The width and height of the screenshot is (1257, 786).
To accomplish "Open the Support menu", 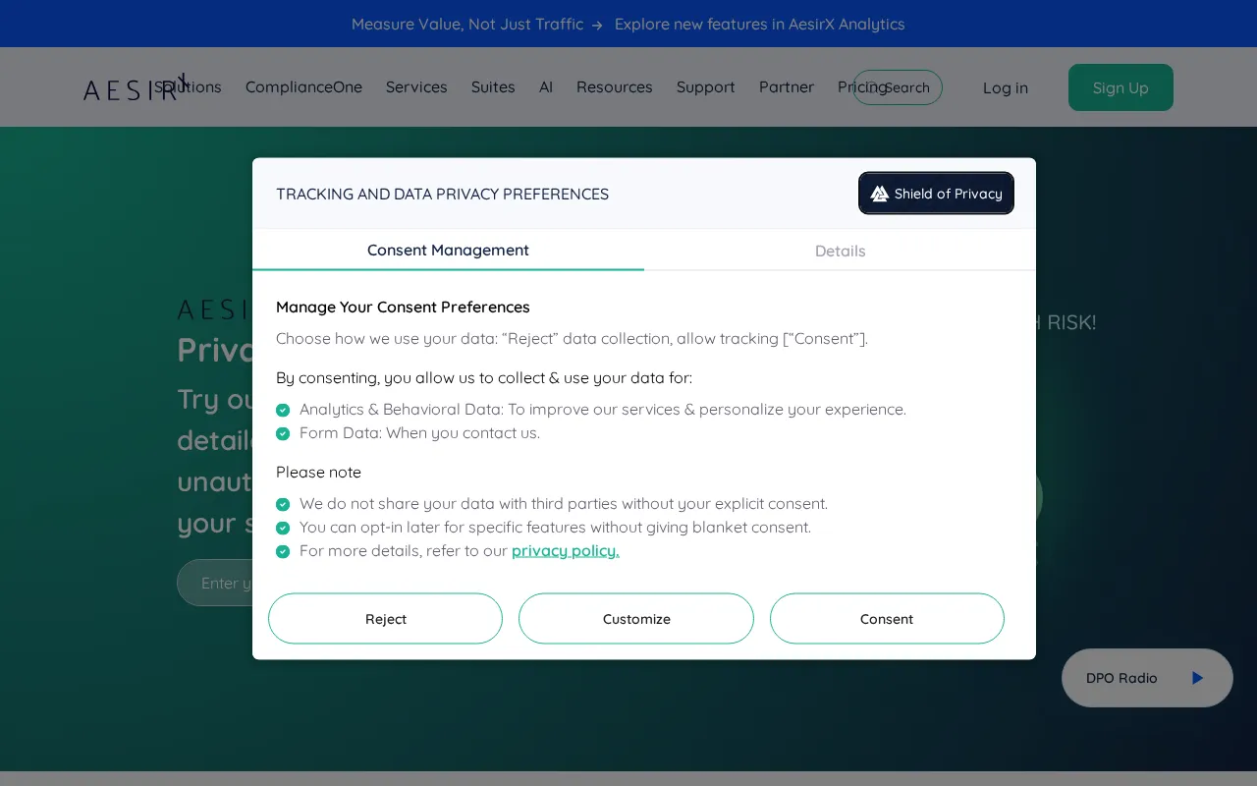I will [706, 86].
